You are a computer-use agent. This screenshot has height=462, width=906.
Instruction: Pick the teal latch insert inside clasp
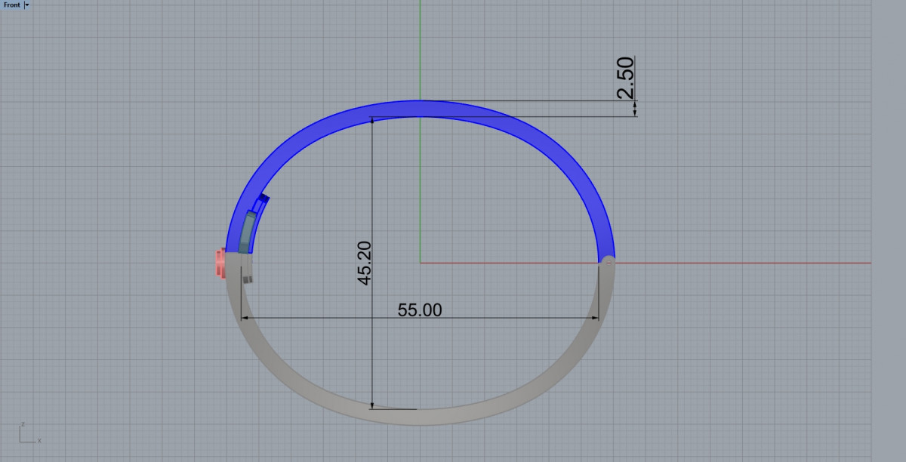tap(246, 233)
